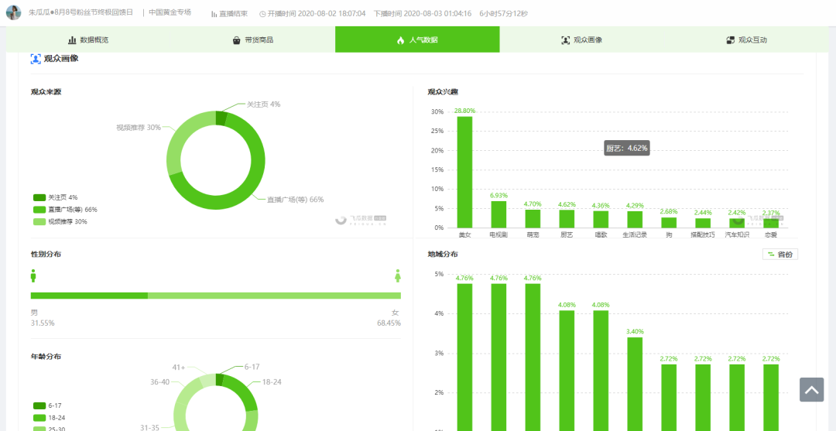Click the flame icon beside 人气数据

point(401,40)
